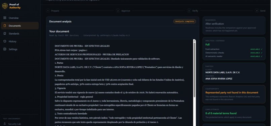Select step 3 Verify

(x=193, y=11)
